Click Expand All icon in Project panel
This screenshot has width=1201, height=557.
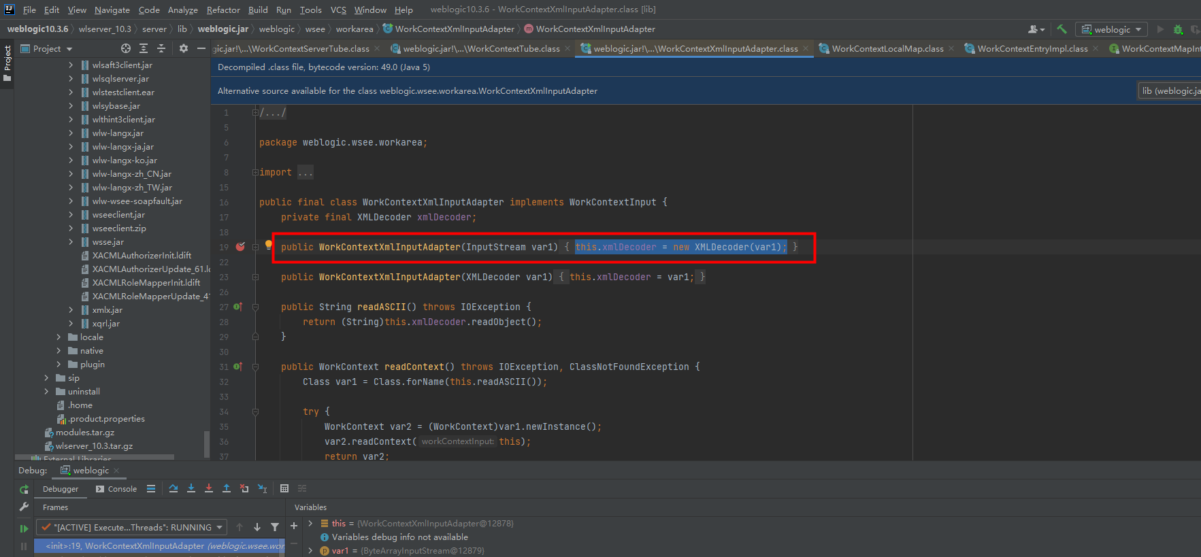[144, 48]
